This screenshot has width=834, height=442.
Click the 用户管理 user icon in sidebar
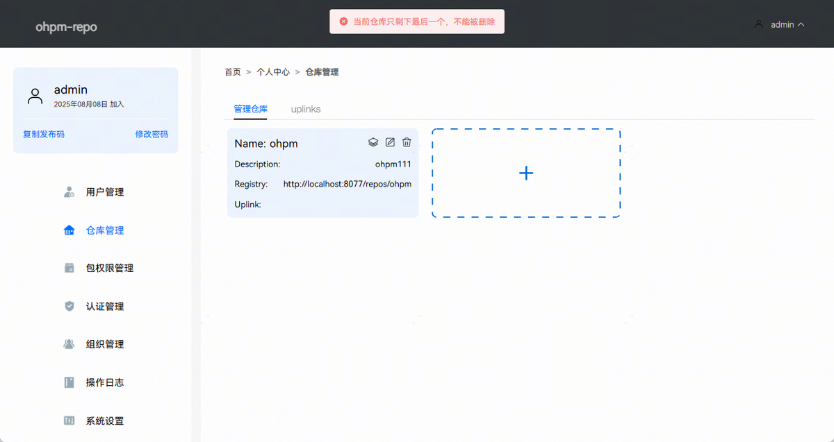pyautogui.click(x=69, y=192)
